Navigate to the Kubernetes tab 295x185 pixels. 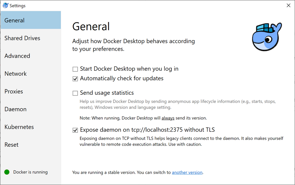(x=19, y=127)
